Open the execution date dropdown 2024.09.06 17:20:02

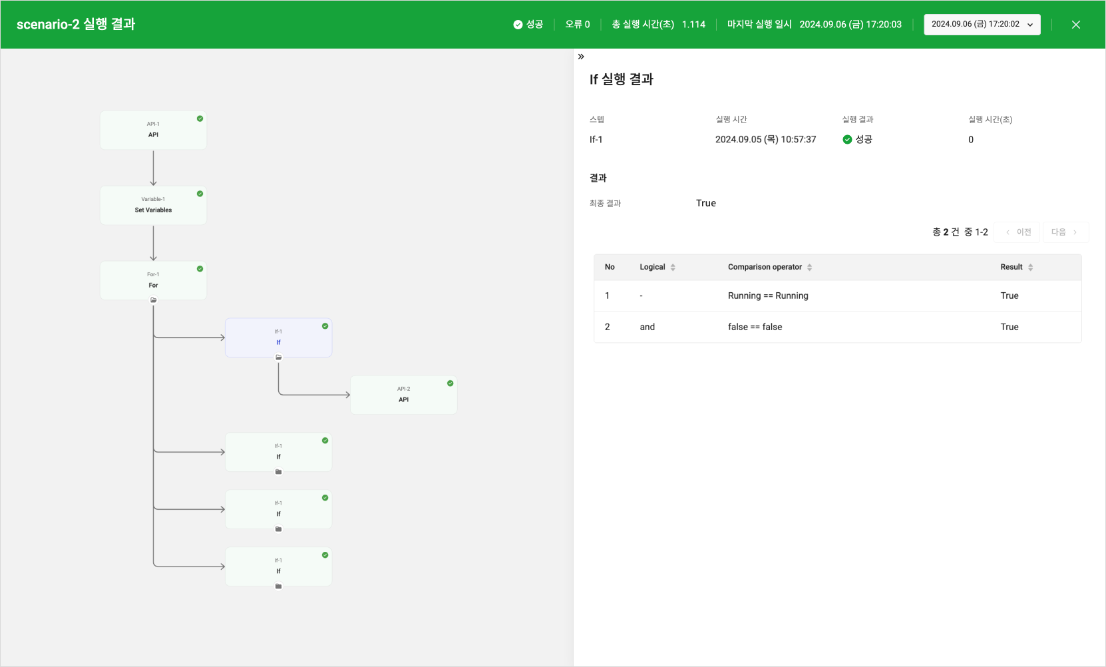coord(982,25)
